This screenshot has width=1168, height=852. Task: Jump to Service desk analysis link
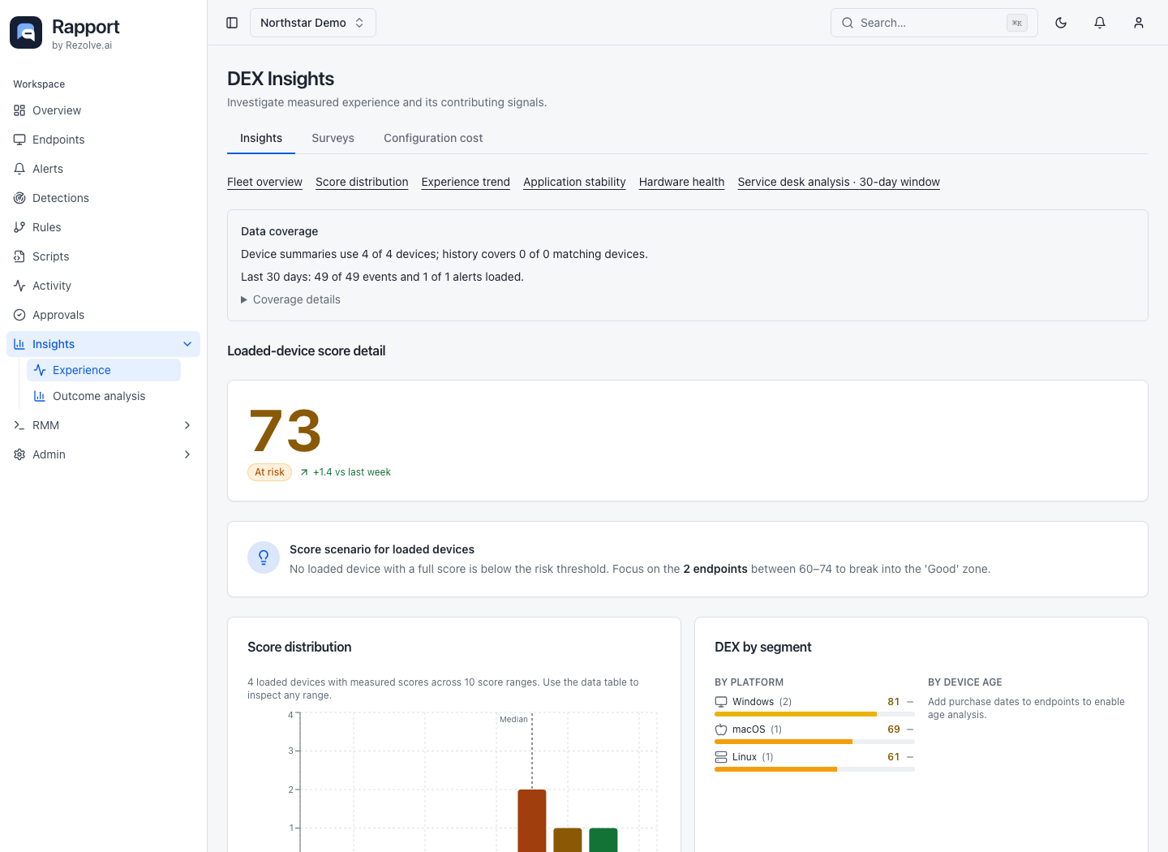click(x=839, y=182)
